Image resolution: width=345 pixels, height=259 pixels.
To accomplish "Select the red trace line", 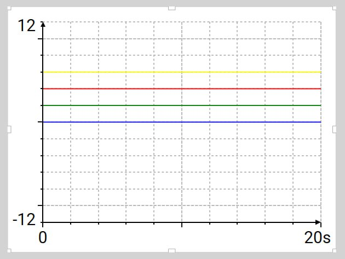I will tap(182, 89).
